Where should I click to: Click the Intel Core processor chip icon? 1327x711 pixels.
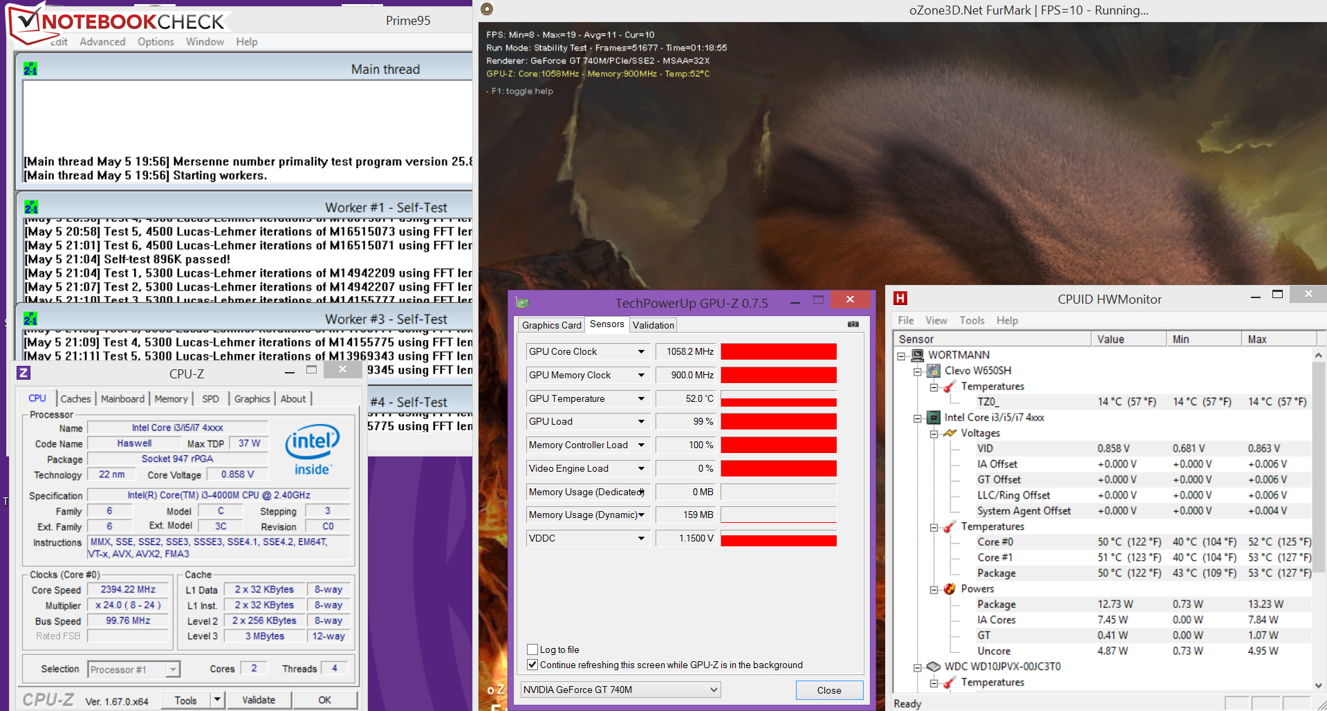934,417
